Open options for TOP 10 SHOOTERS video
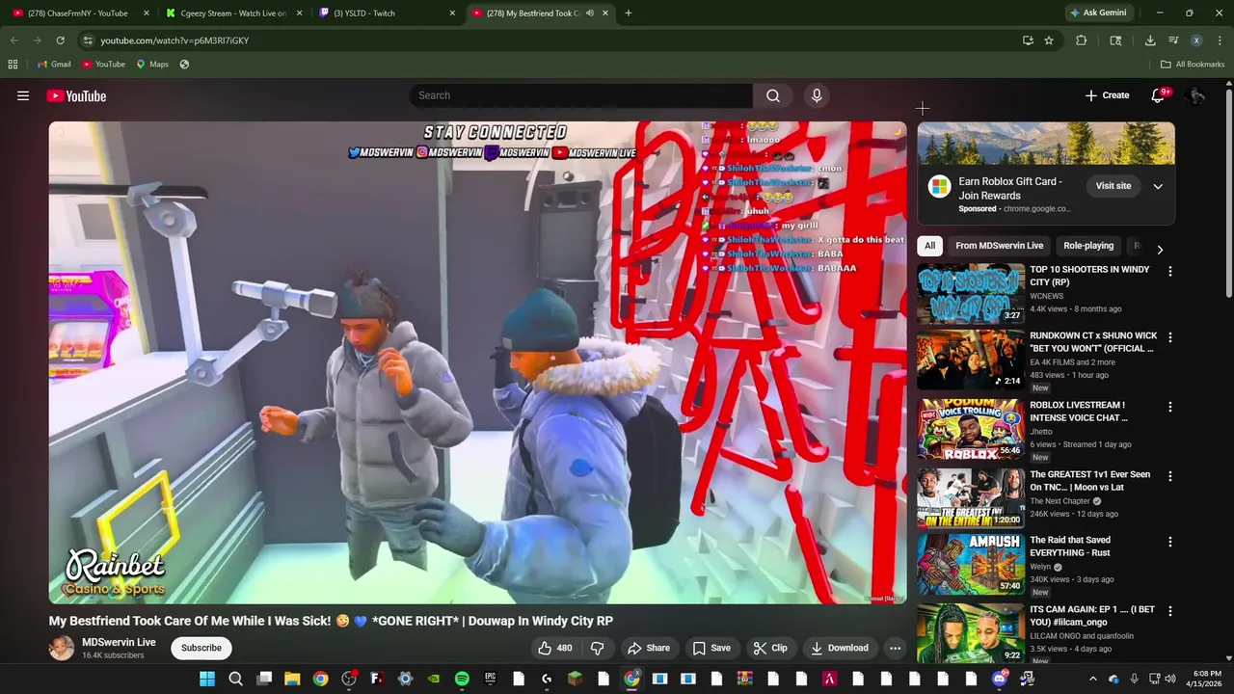This screenshot has width=1234, height=694. 1169,272
